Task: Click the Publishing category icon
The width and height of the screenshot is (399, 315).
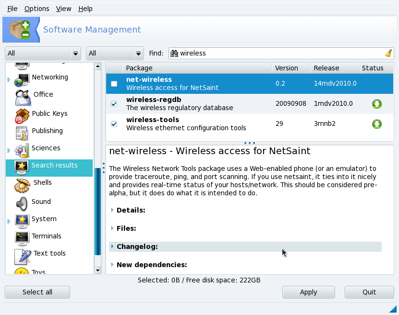Action: 22,133
